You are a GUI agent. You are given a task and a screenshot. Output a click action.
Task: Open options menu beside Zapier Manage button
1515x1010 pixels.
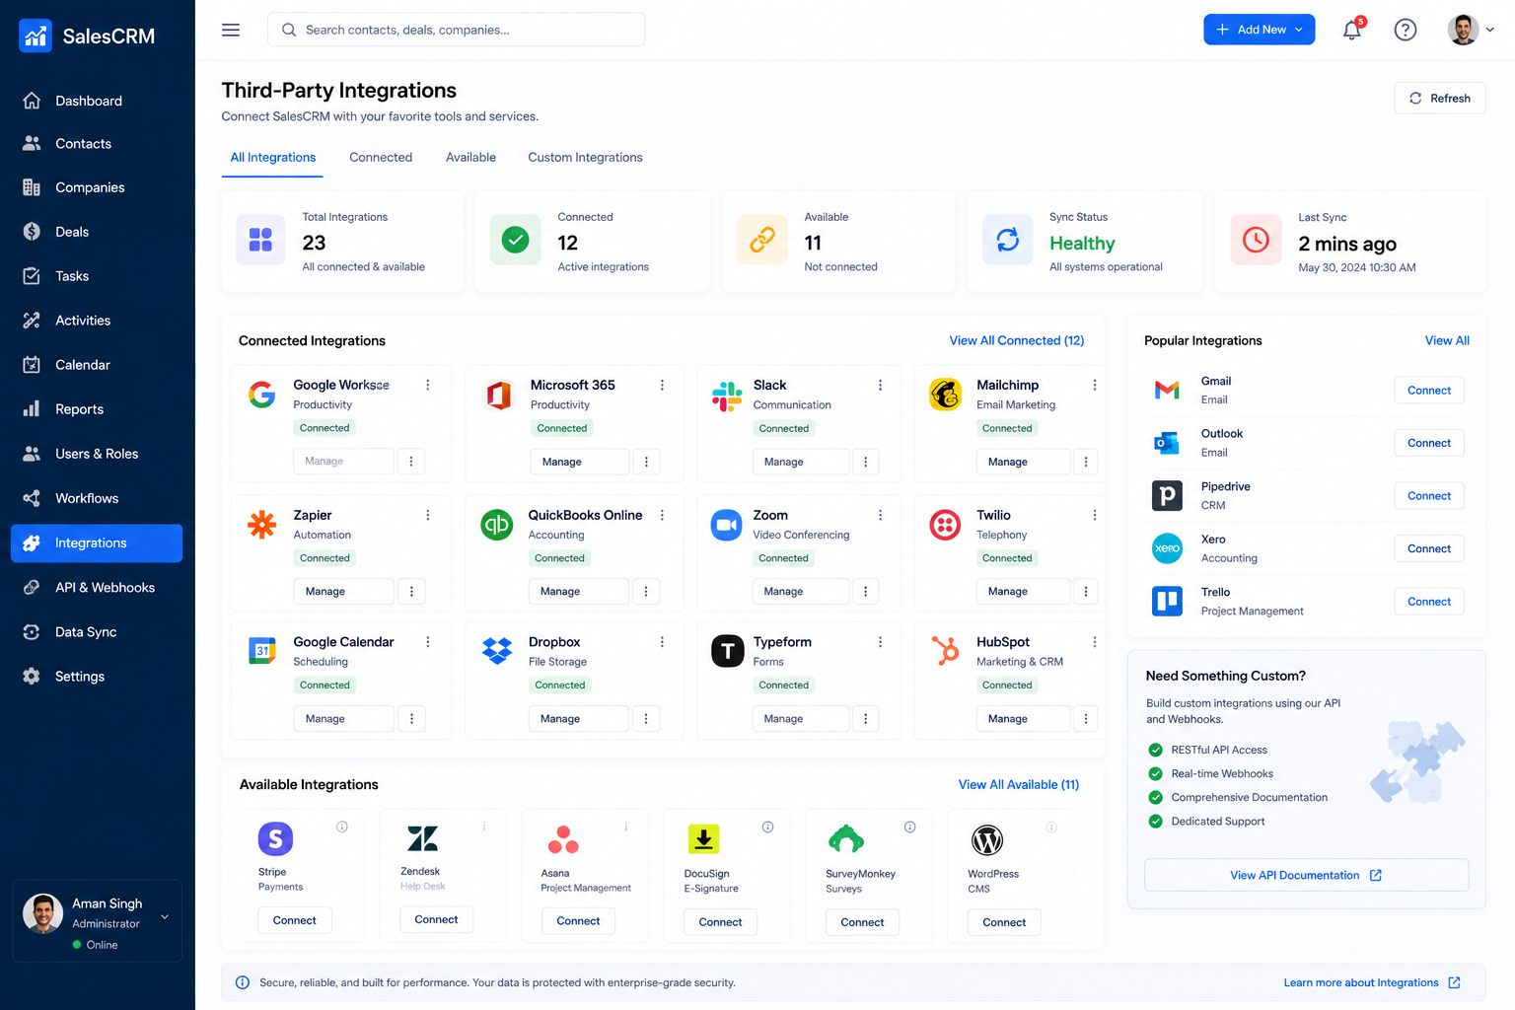pos(411,592)
